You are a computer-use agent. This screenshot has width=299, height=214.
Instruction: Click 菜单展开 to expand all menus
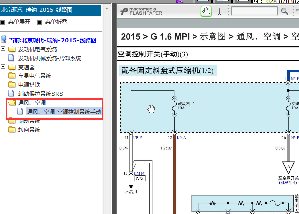coord(19,22)
